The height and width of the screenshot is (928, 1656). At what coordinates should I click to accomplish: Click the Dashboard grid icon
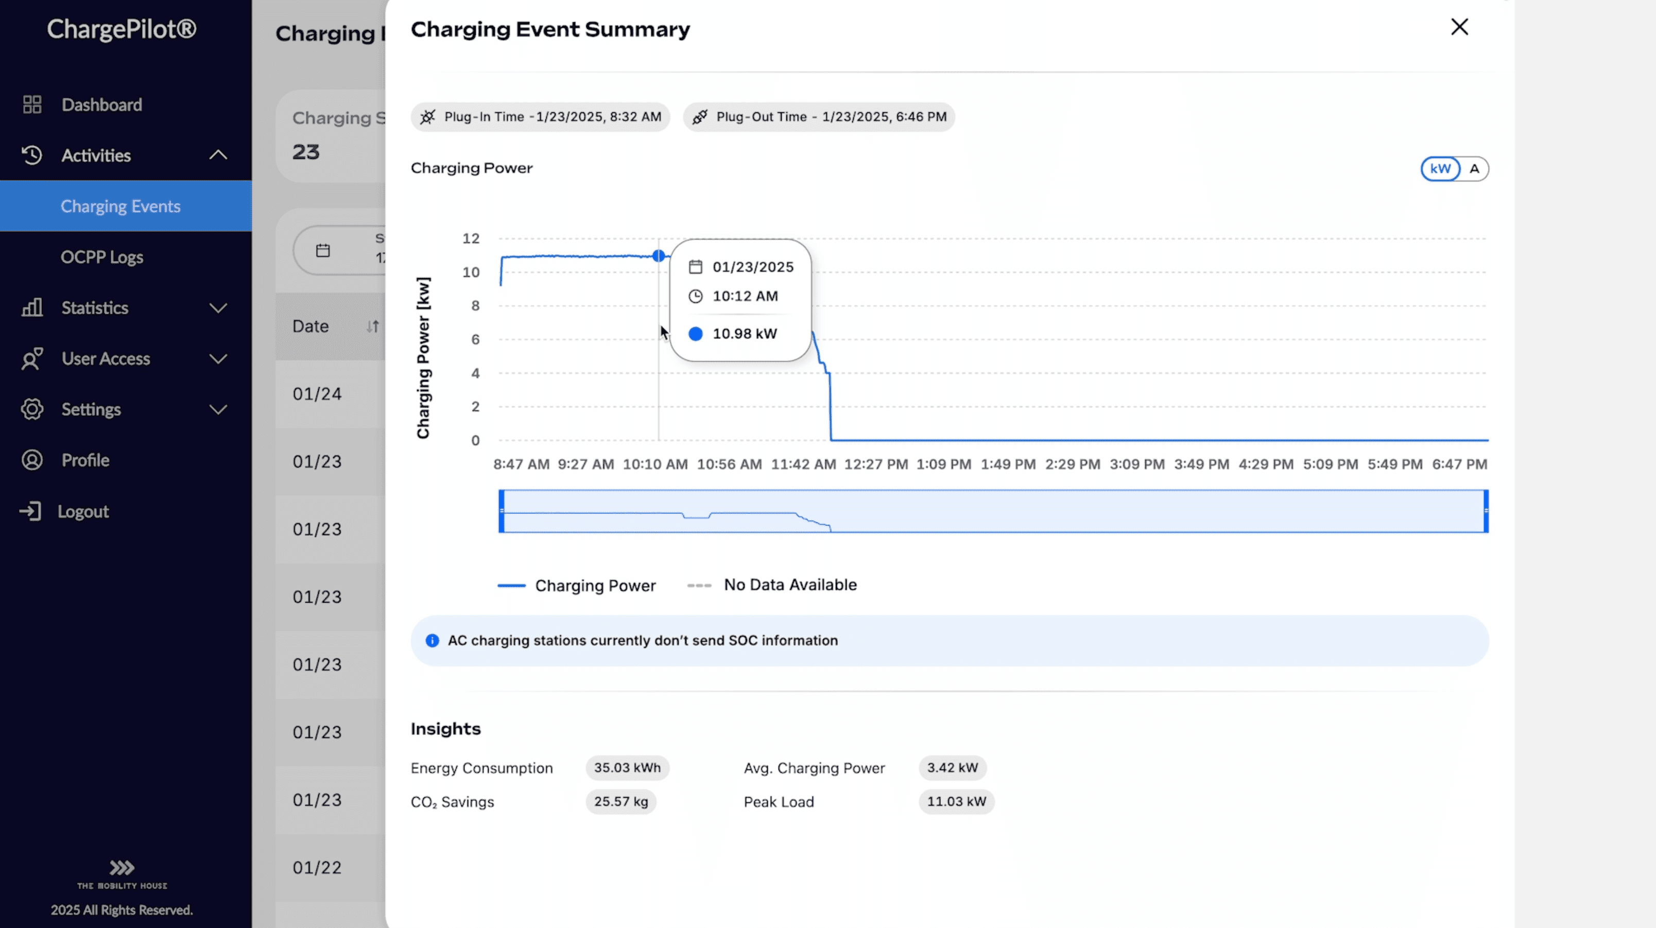(32, 104)
